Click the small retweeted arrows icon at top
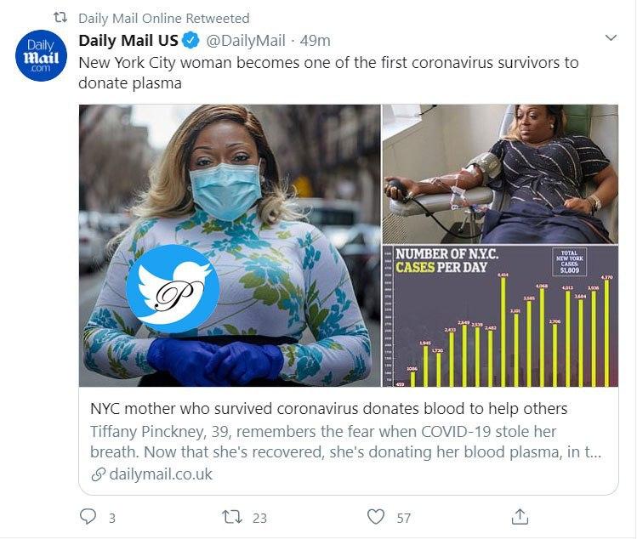This screenshot has height=539, width=637. coord(60,18)
